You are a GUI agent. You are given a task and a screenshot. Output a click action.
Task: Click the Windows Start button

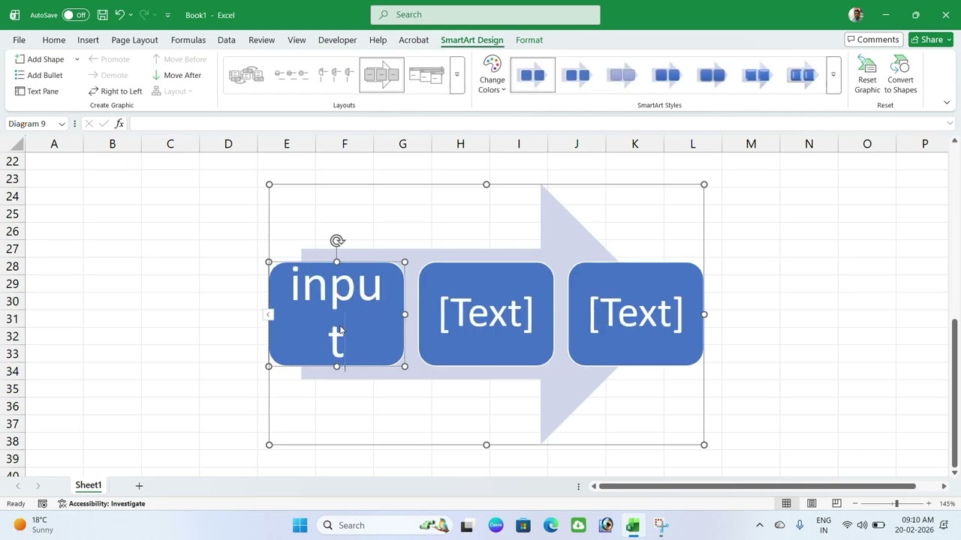tap(300, 525)
